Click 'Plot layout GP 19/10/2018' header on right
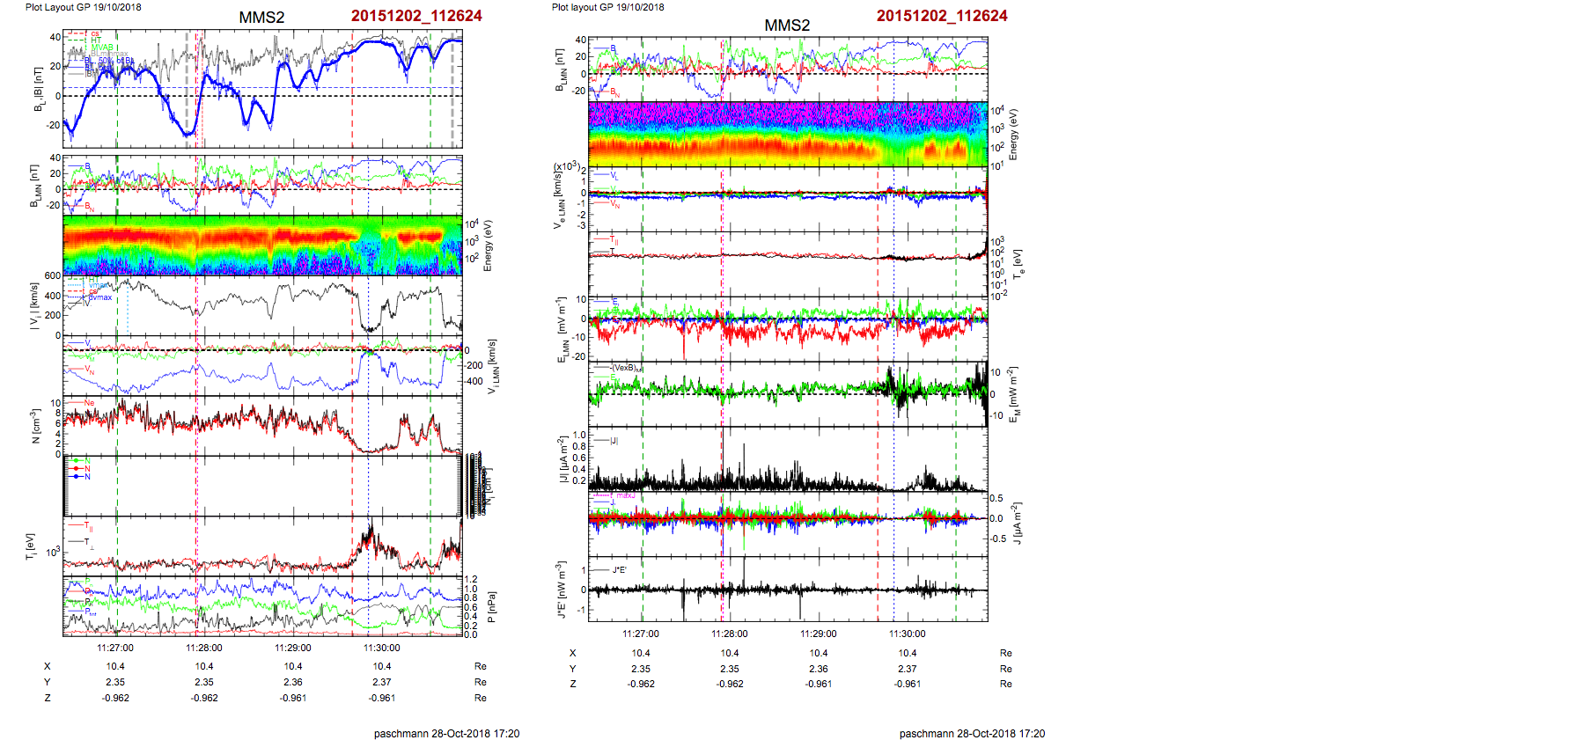The image size is (1588, 740). coord(608,7)
